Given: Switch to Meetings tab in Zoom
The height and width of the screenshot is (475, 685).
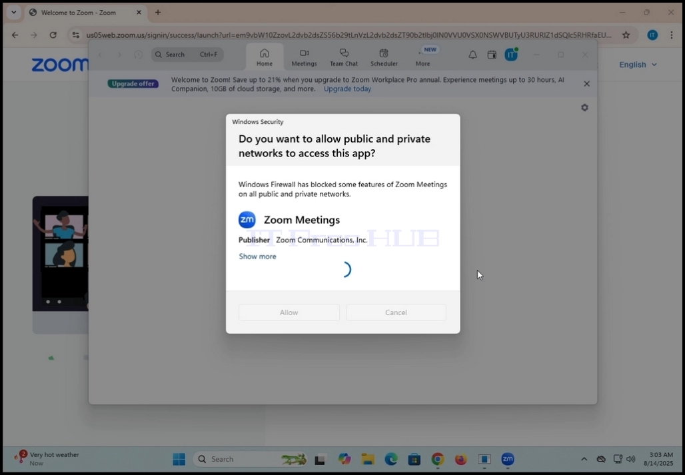Looking at the screenshot, I should [304, 57].
